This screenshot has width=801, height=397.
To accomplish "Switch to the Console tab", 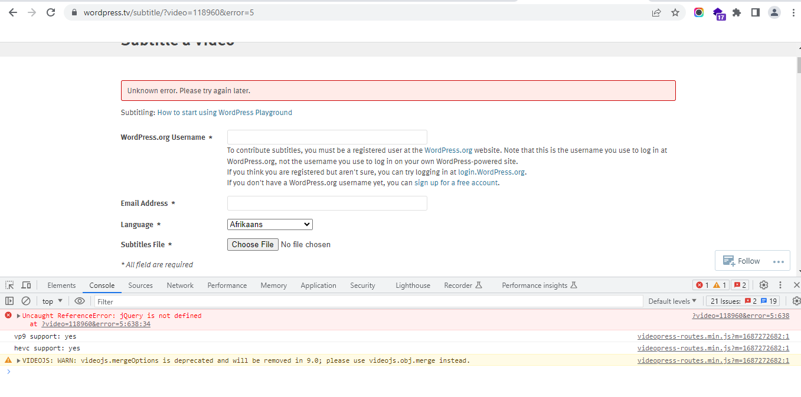I will (102, 285).
